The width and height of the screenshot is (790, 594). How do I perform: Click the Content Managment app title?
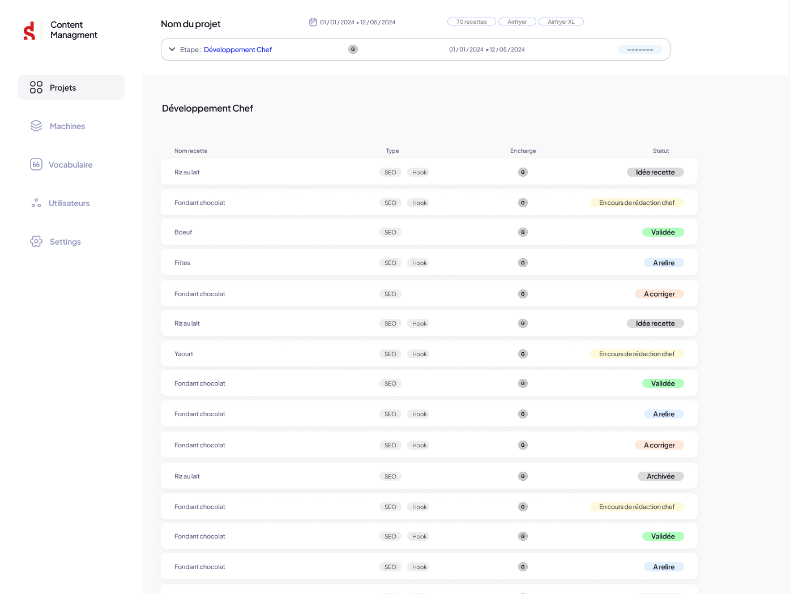click(x=74, y=30)
